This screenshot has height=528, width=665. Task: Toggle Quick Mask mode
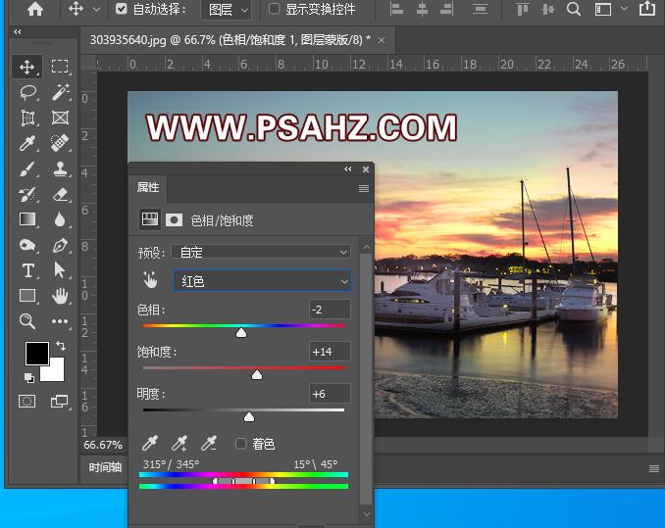coord(26,401)
